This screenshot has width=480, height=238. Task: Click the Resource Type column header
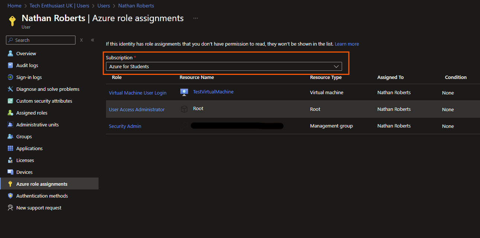[x=326, y=77]
